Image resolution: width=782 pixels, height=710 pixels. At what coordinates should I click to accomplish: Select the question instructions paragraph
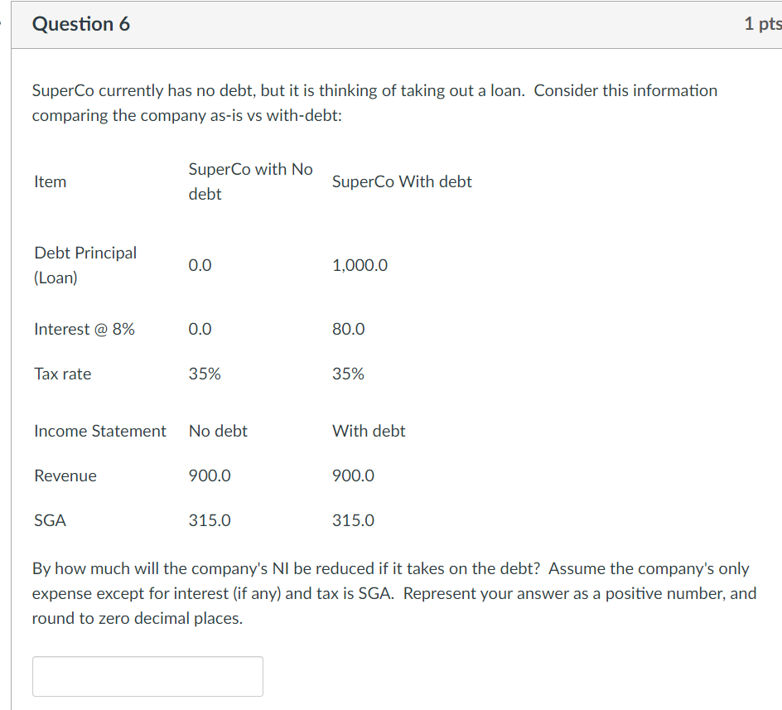click(x=389, y=593)
